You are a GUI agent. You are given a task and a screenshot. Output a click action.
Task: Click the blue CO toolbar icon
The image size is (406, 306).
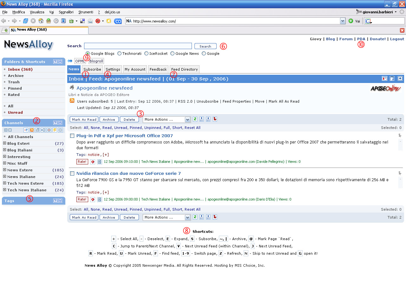tap(118, 21)
